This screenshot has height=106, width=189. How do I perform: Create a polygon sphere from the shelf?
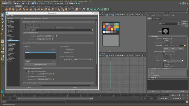click(x=6, y=9)
